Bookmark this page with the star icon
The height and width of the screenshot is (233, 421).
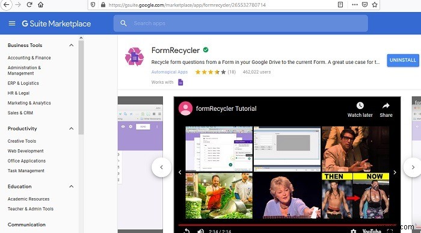click(375, 5)
